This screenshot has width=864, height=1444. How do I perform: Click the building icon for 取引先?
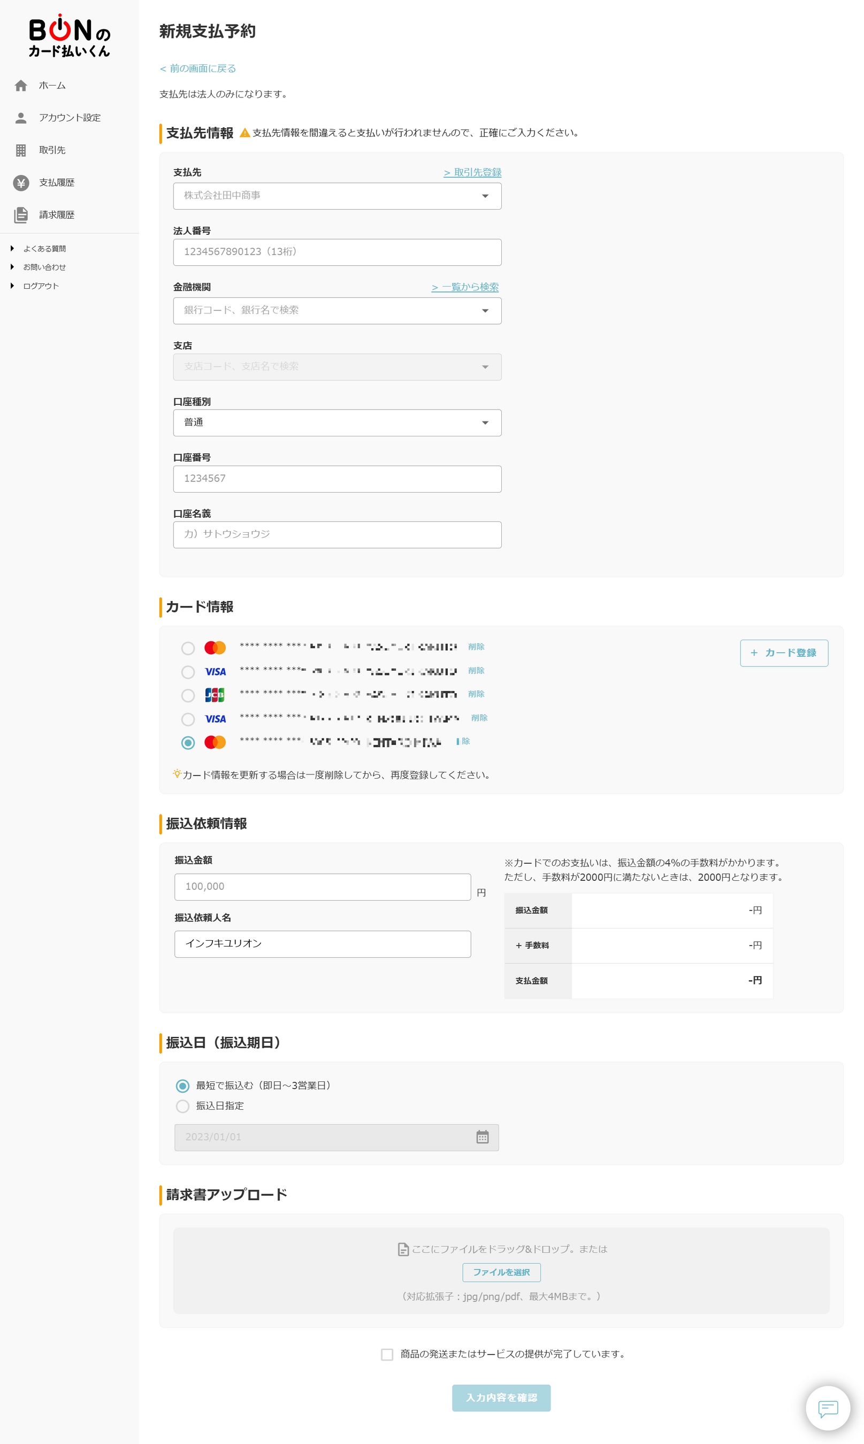(x=21, y=151)
